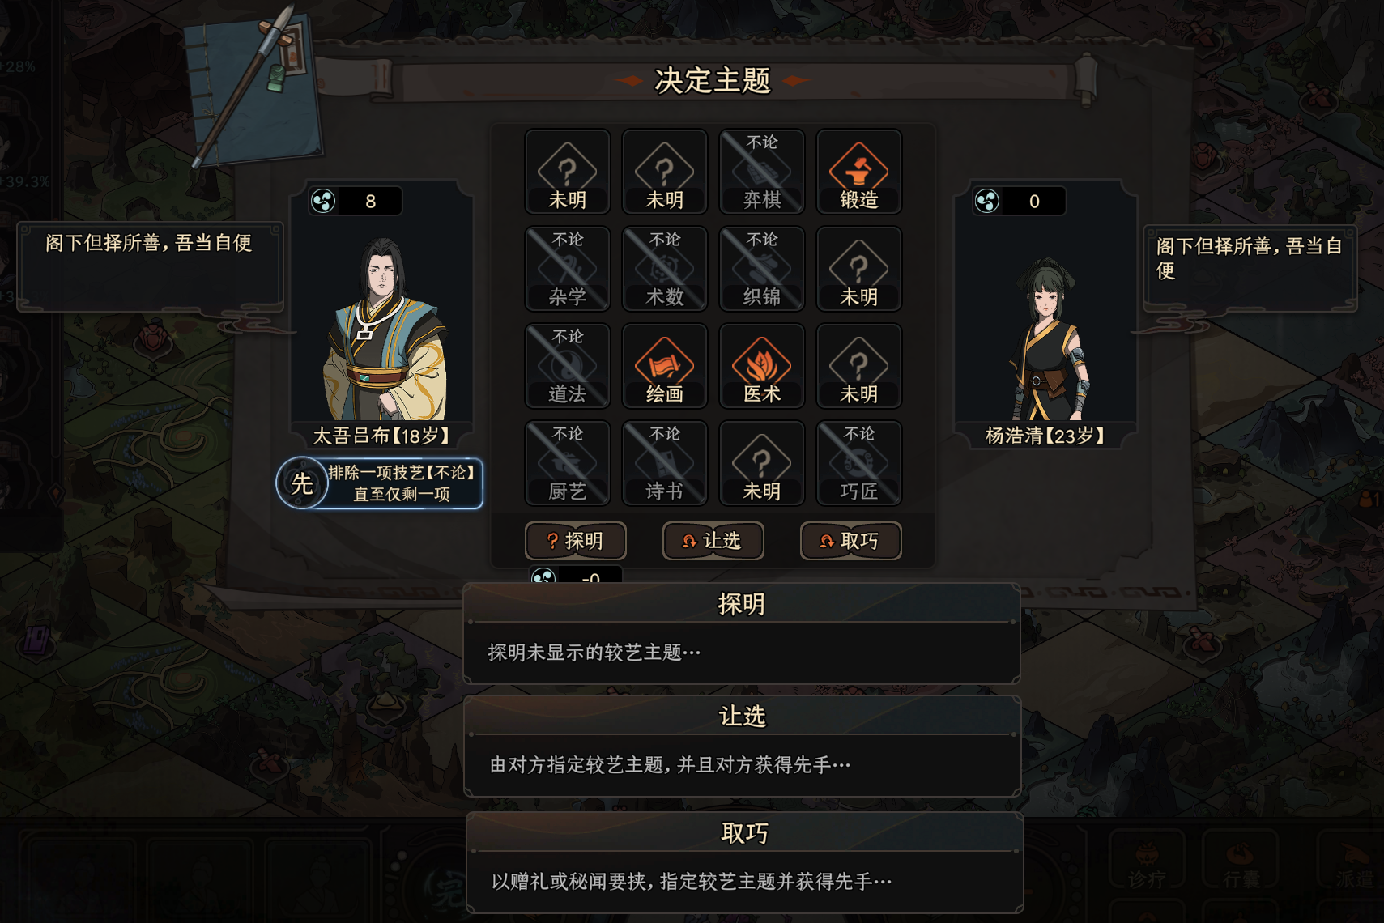Image resolution: width=1384 pixels, height=923 pixels.
Task: Click the excluded 术数 skill tile
Action: 664,269
